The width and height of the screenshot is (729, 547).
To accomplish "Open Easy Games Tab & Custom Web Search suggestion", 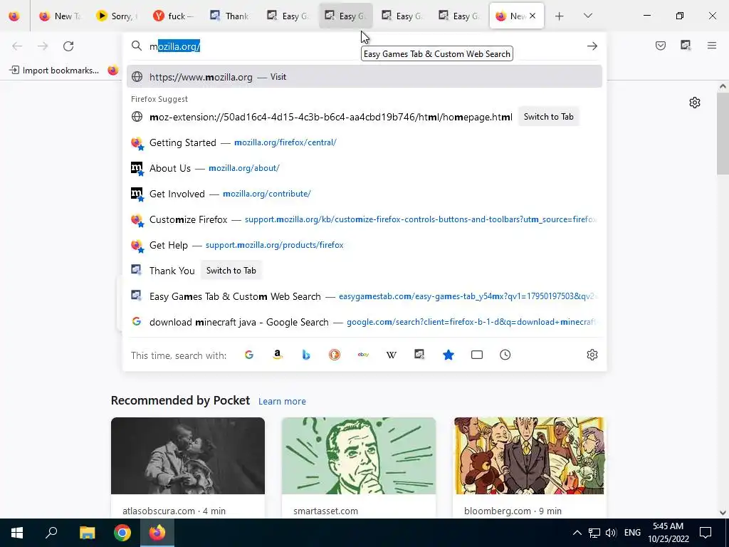I will tap(364, 296).
